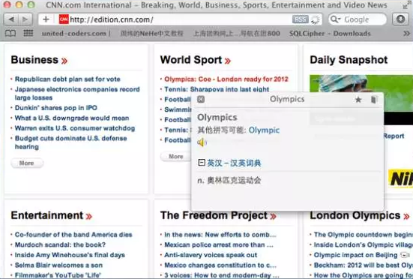Click the Entertainment heading
This screenshot has width=413, height=279.
pos(47,215)
